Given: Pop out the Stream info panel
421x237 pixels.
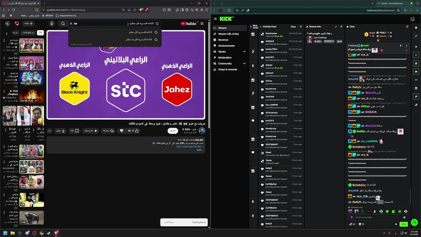Looking at the screenshot, I should pyautogui.click(x=341, y=27).
